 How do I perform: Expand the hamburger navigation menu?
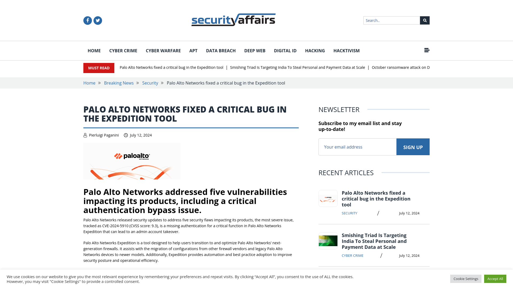[x=426, y=50]
